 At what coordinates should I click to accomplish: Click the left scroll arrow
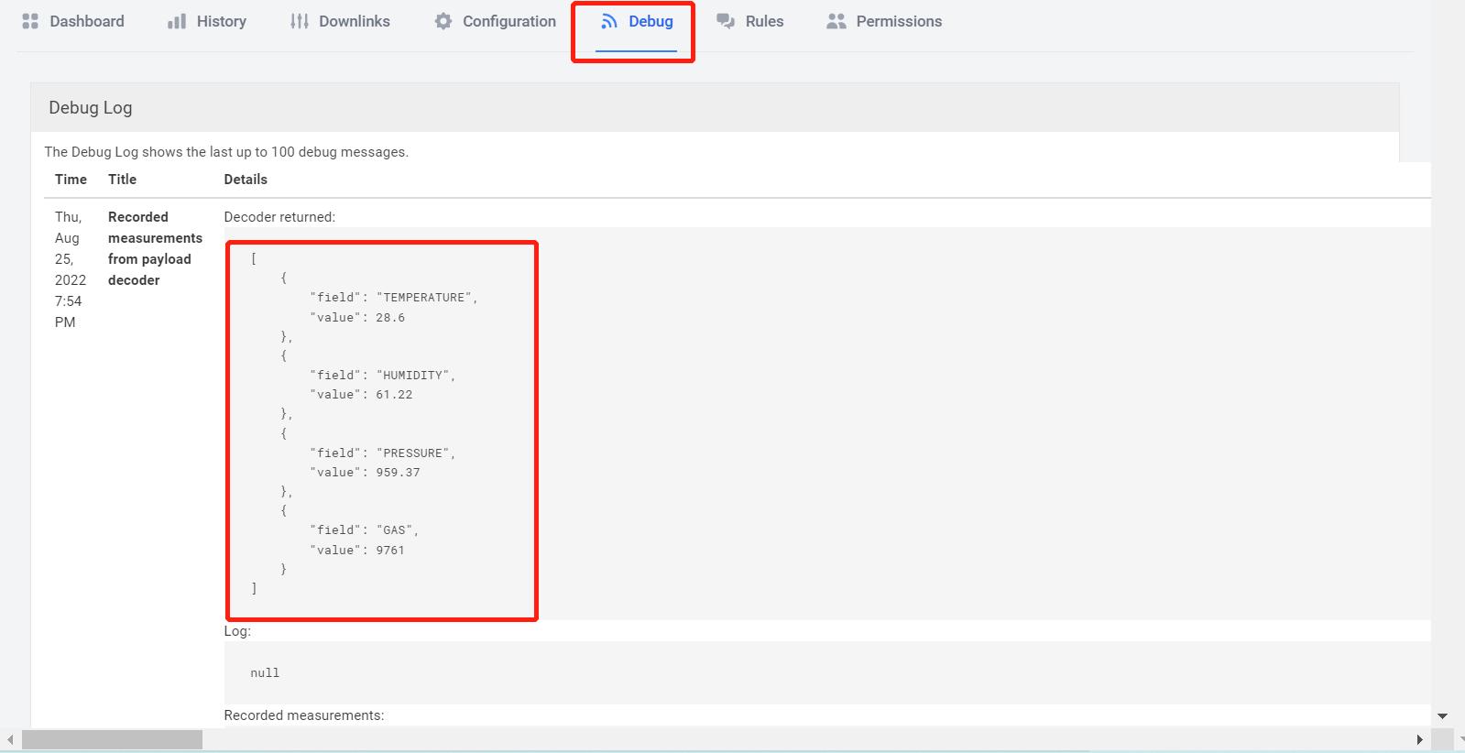(10, 739)
